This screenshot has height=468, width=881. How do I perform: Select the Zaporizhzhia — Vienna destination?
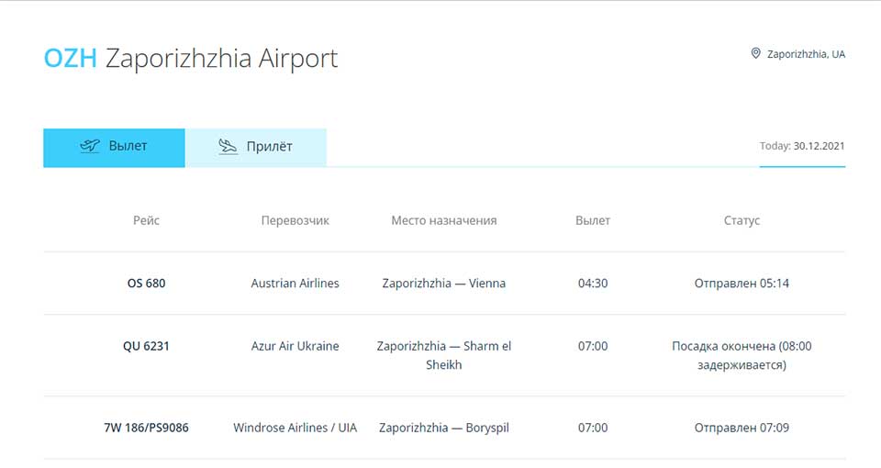(x=444, y=284)
